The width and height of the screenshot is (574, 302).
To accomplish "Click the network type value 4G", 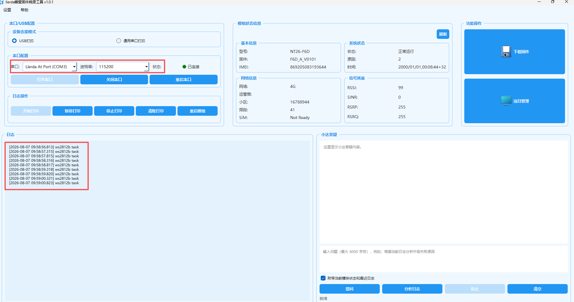I will [x=293, y=86].
